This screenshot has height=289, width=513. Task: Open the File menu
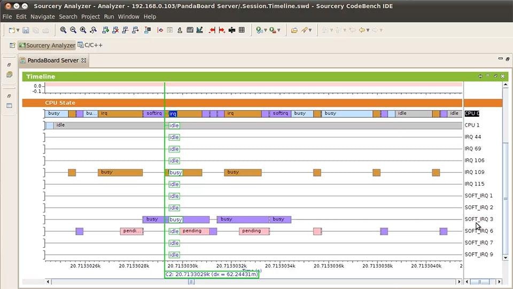(x=7, y=17)
